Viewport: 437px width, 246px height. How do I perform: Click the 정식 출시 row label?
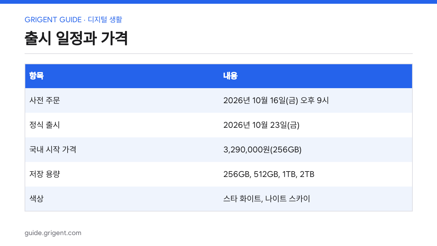[45, 125]
